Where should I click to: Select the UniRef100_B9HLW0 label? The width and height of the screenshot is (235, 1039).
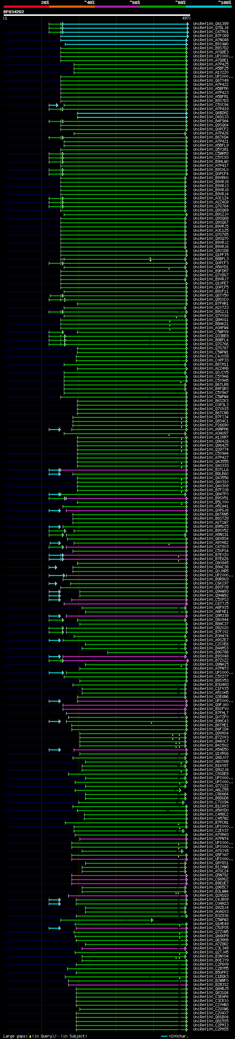coord(211,162)
